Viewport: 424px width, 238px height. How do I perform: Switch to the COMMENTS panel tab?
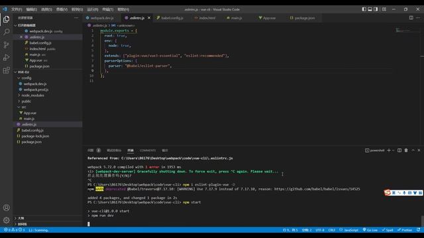click(x=148, y=150)
